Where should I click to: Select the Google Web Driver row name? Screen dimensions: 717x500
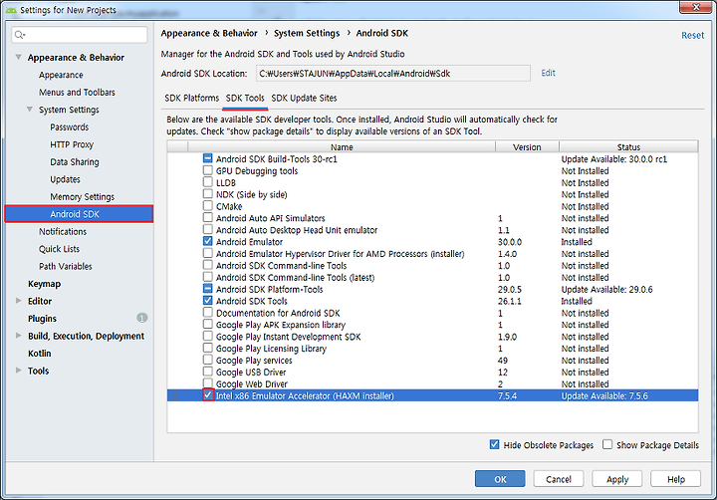[252, 383]
